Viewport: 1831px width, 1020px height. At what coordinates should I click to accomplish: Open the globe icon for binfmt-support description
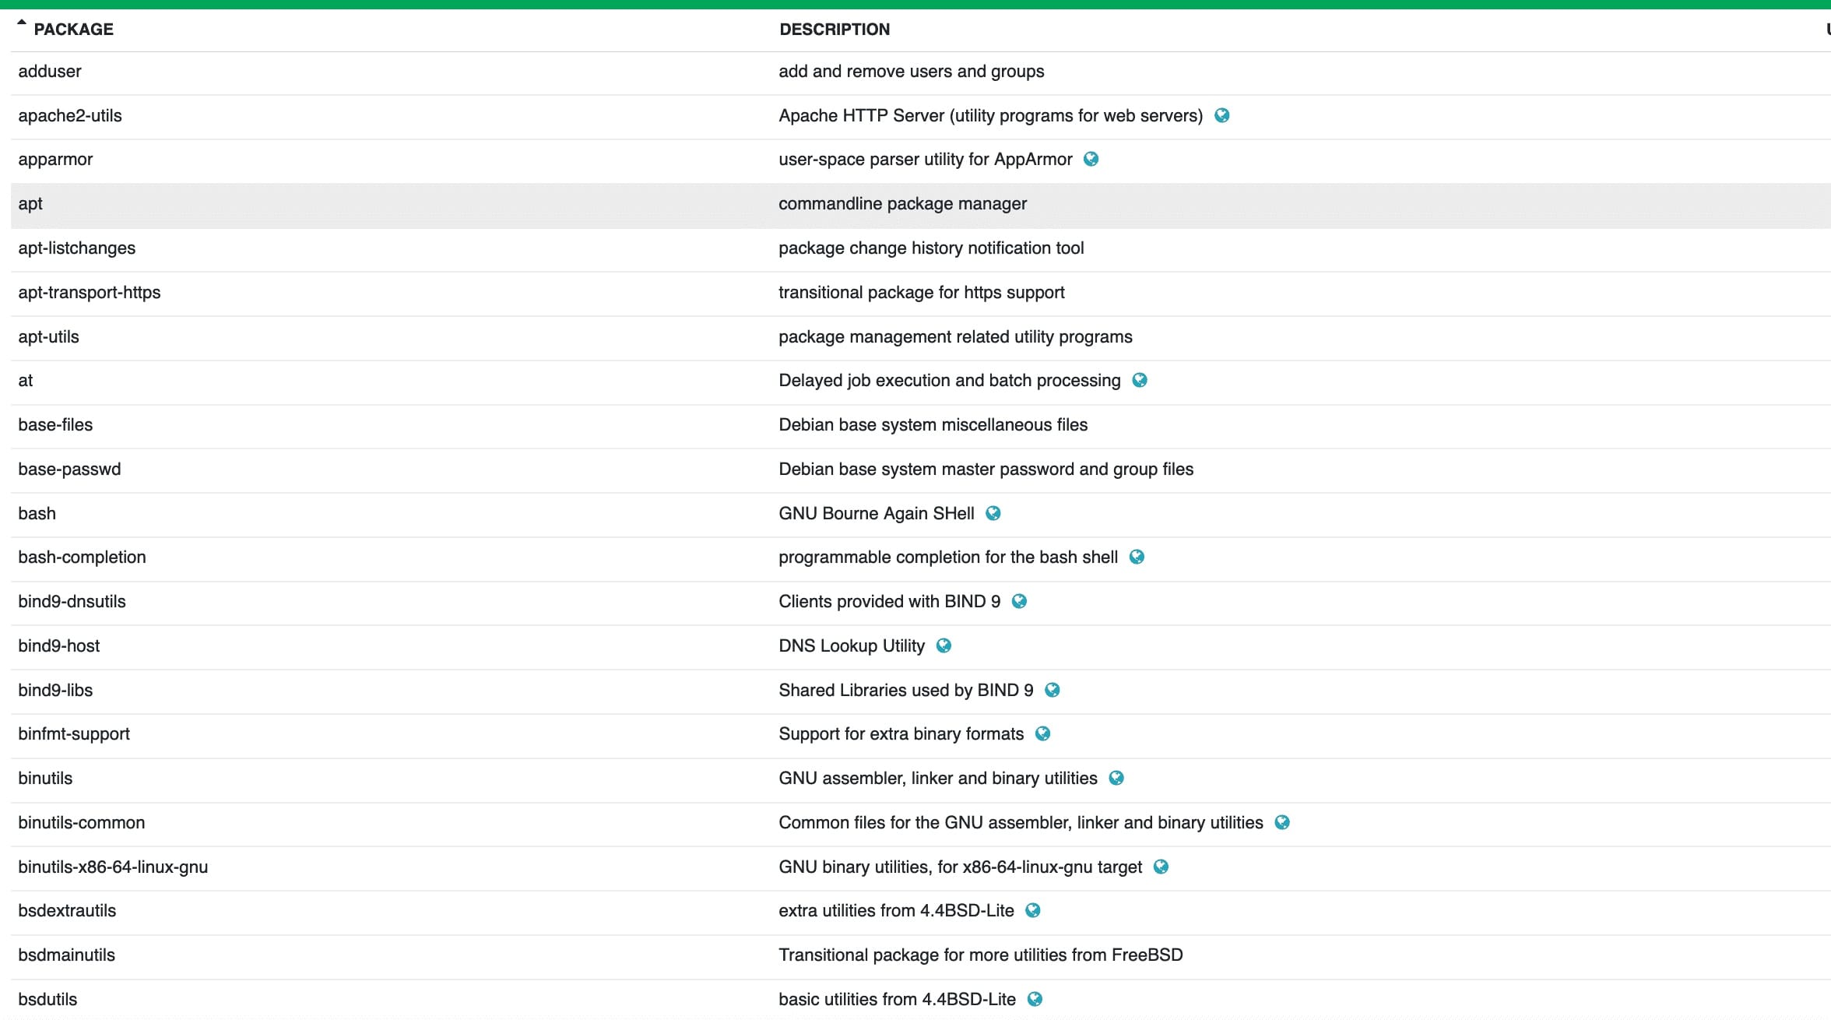pos(1042,733)
